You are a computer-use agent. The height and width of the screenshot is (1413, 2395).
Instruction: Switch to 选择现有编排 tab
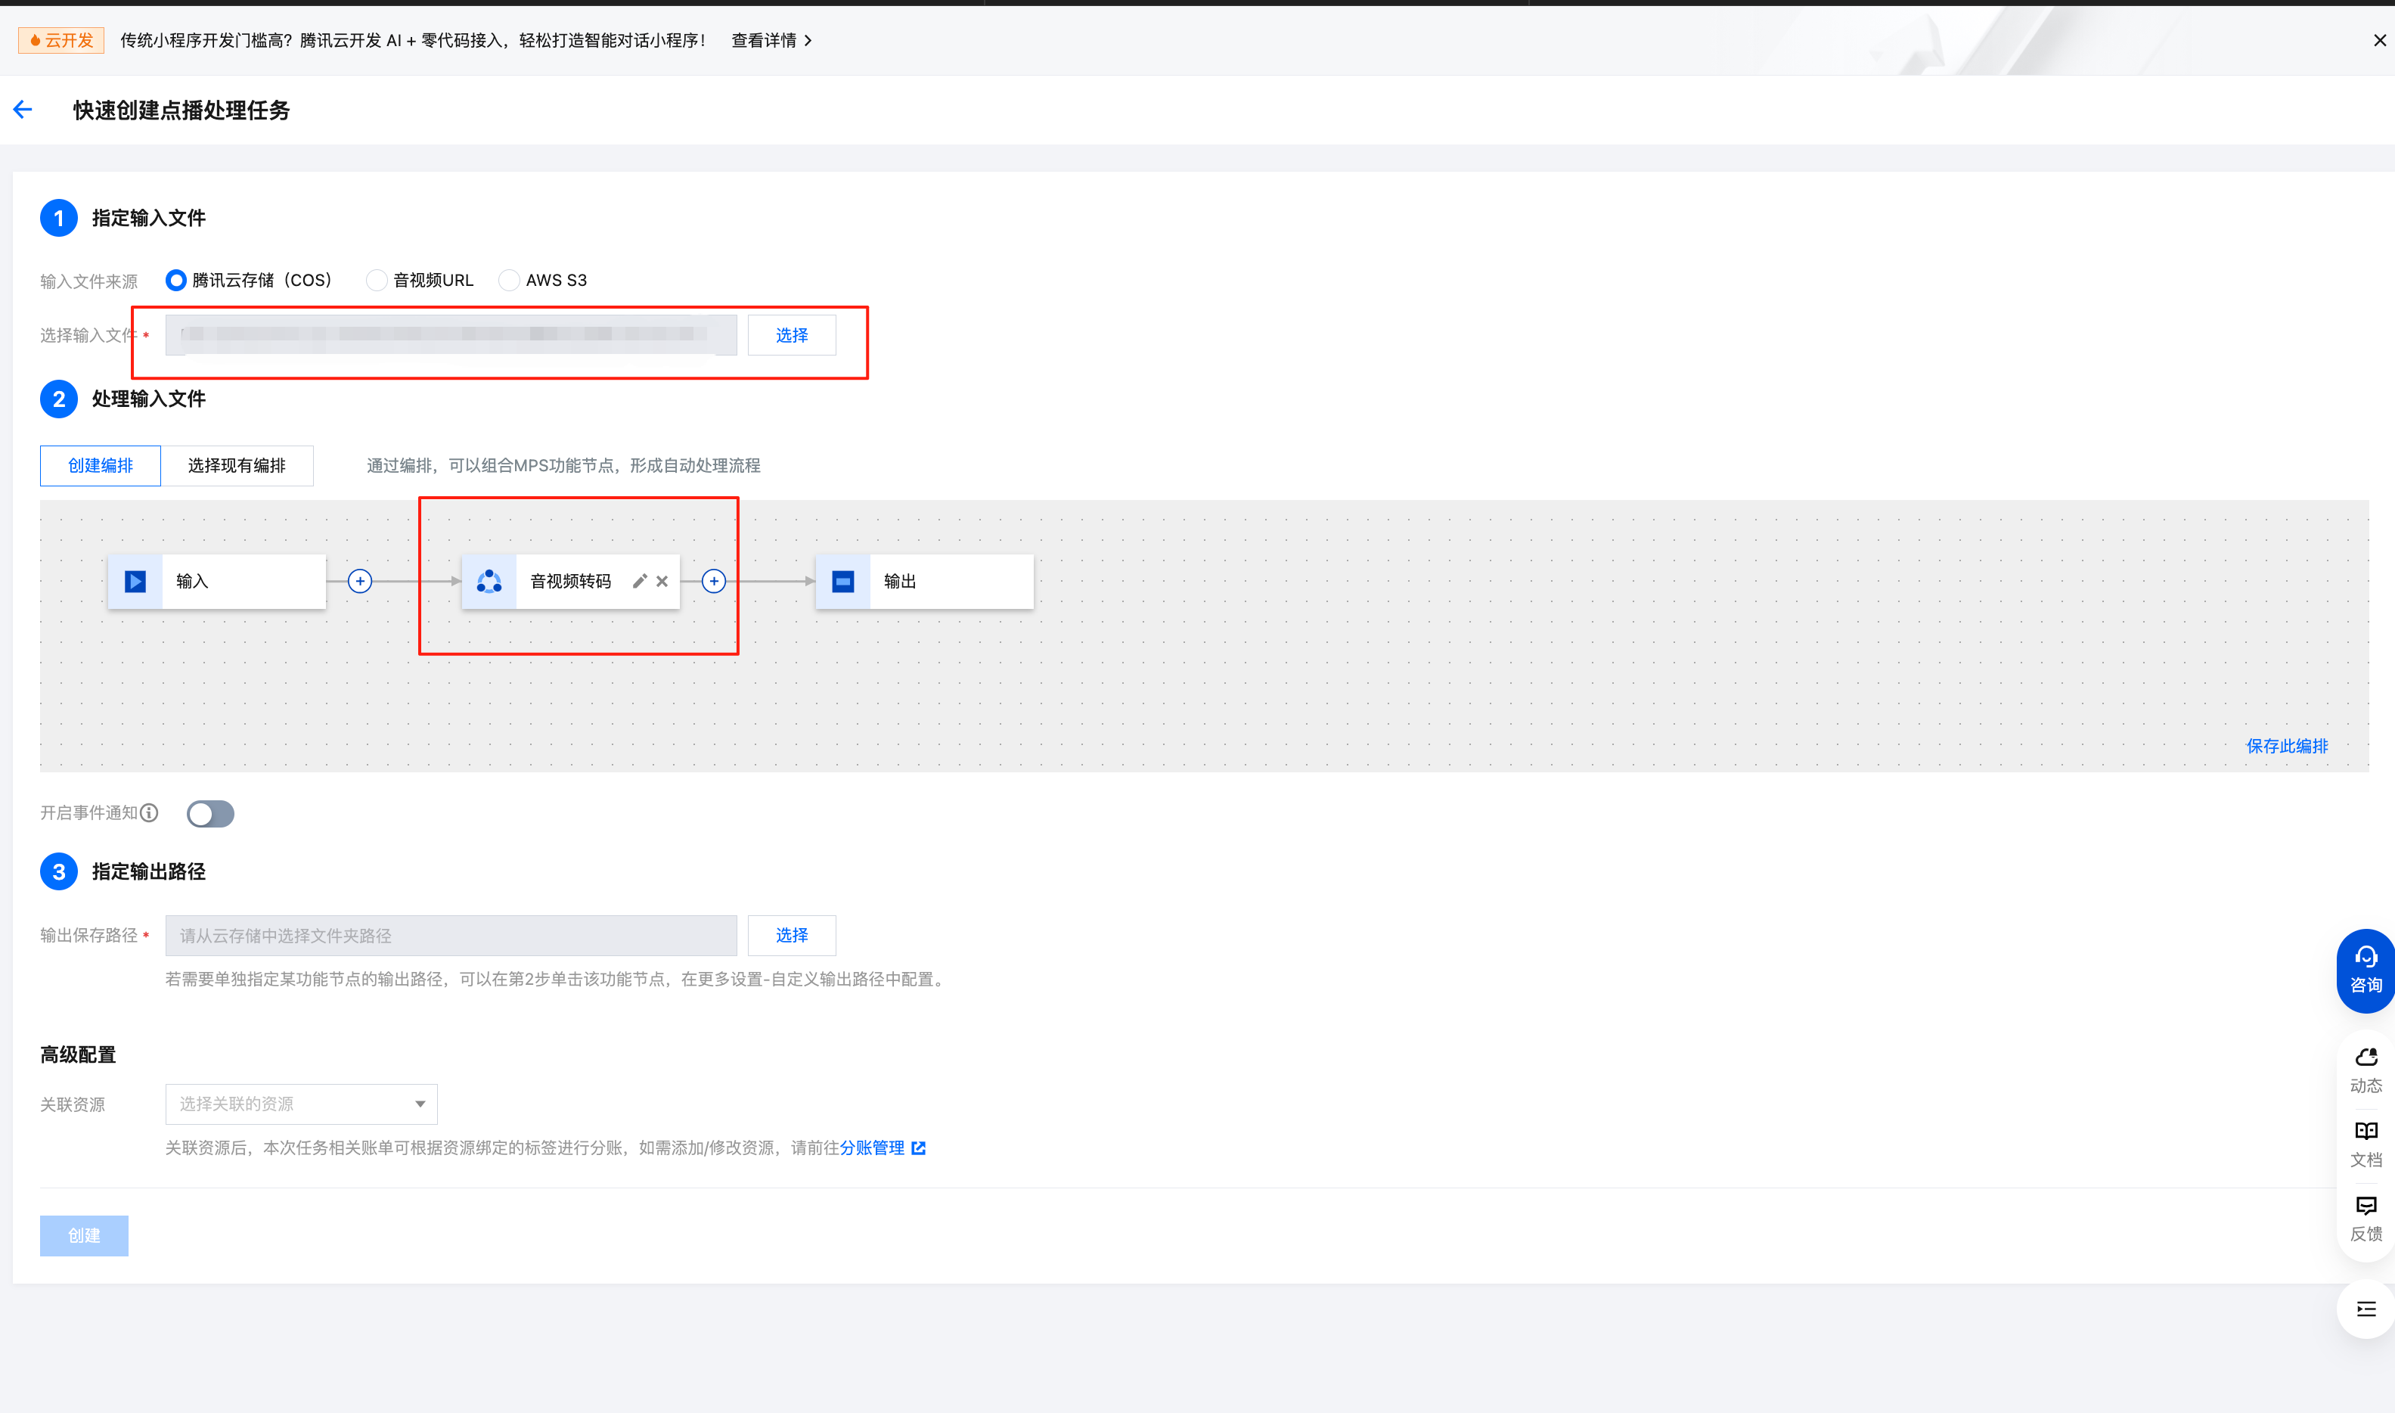click(x=237, y=466)
